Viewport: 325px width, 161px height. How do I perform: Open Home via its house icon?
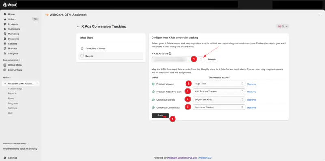tap(5, 14)
